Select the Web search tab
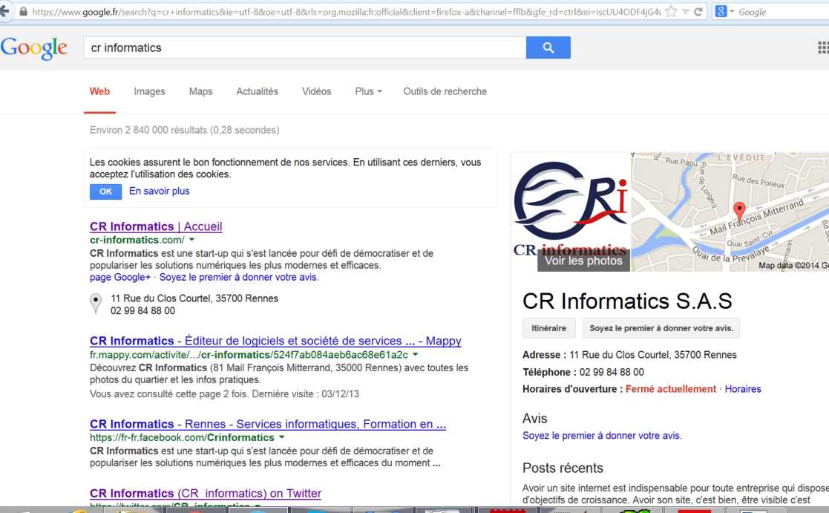Image resolution: width=829 pixels, height=513 pixels. [99, 91]
